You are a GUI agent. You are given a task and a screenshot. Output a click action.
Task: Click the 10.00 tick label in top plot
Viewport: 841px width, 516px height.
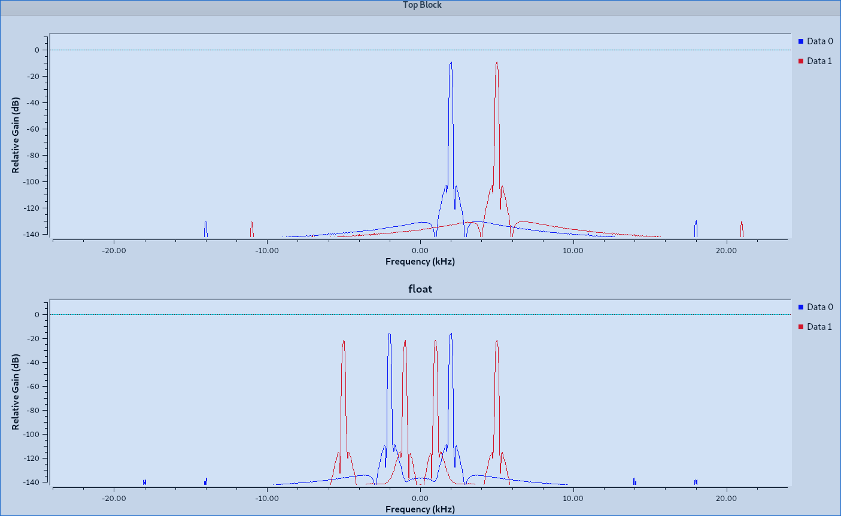coord(573,251)
